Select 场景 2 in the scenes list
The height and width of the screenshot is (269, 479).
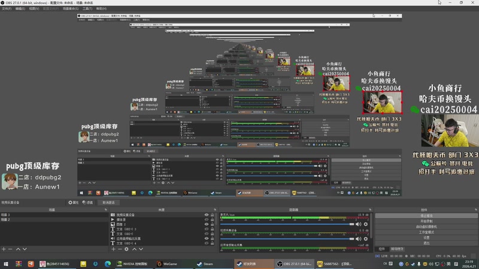click(x=54, y=219)
